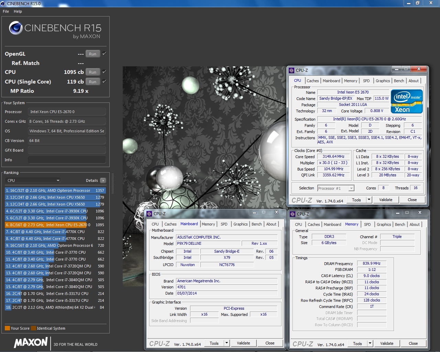Run the OpenGL benchmark
440x352 pixels.
(x=92, y=54)
